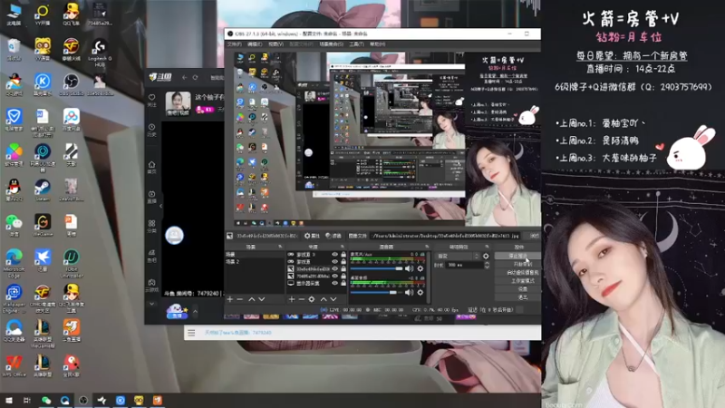
Task: Open the transition type dropdown in OBS
Action: [x=458, y=256]
